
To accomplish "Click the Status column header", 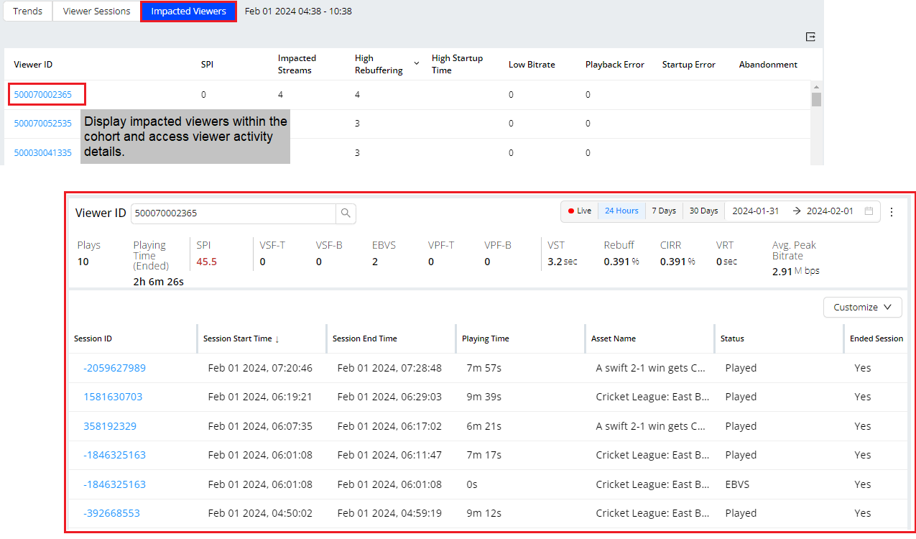I will (732, 338).
